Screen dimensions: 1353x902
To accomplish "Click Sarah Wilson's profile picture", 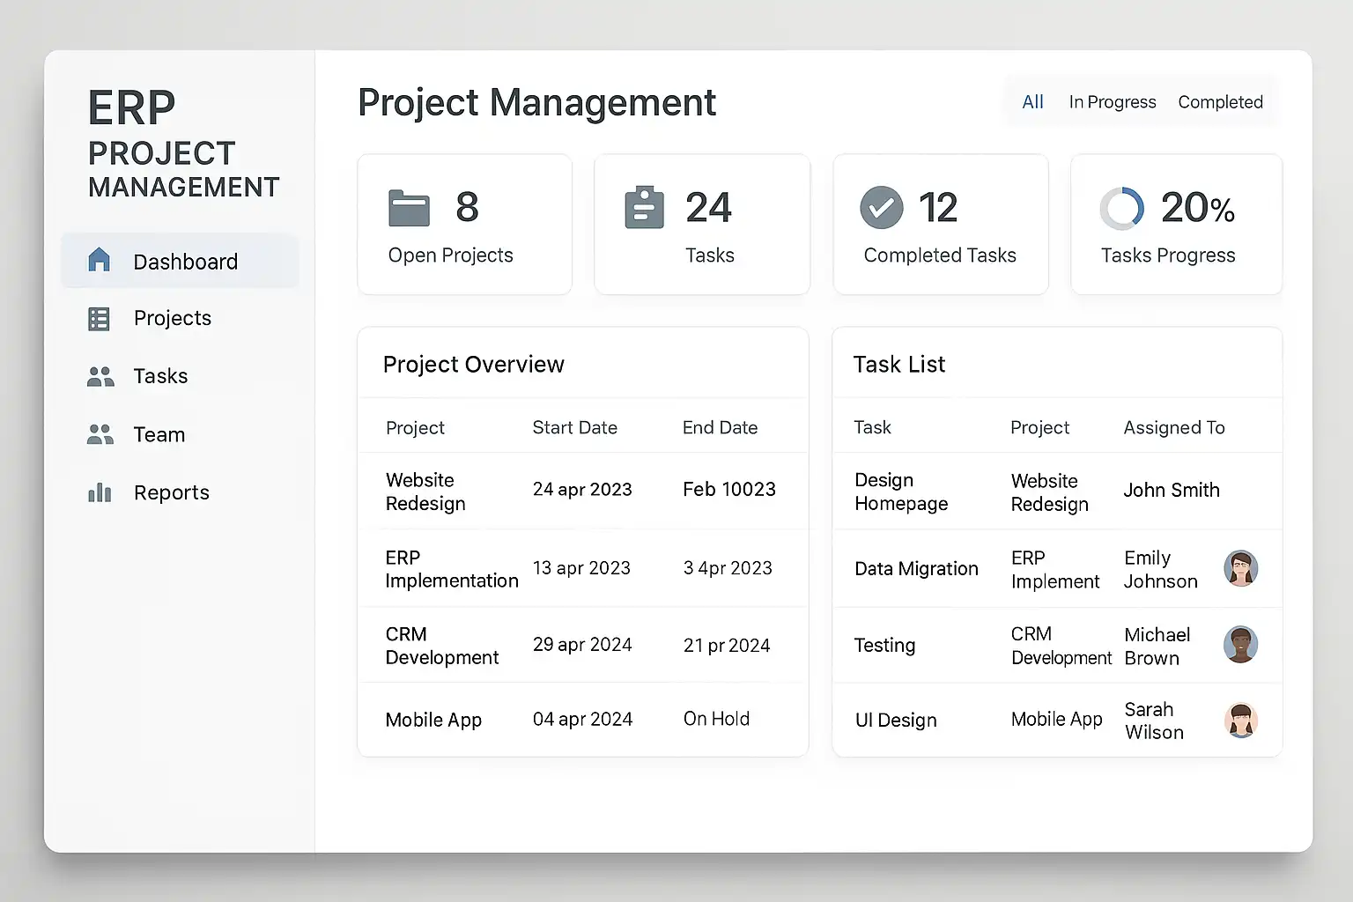I will [1240, 721].
